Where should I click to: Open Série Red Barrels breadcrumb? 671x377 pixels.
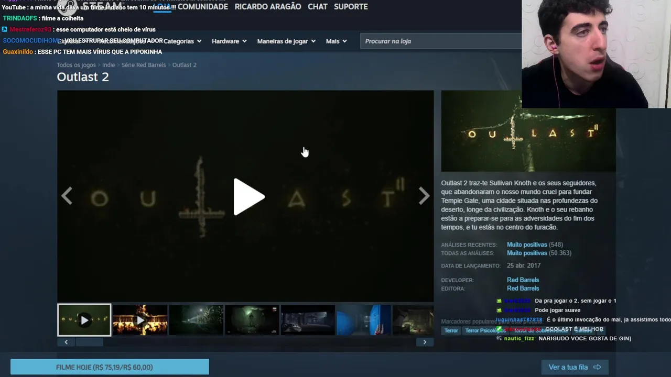[144, 65]
